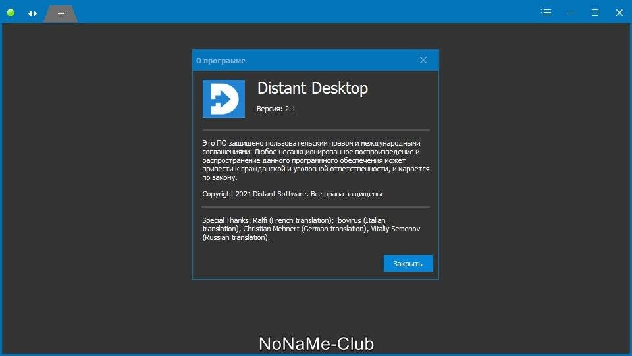Click the О программе dialog title
The width and height of the screenshot is (632, 356).
pos(221,61)
